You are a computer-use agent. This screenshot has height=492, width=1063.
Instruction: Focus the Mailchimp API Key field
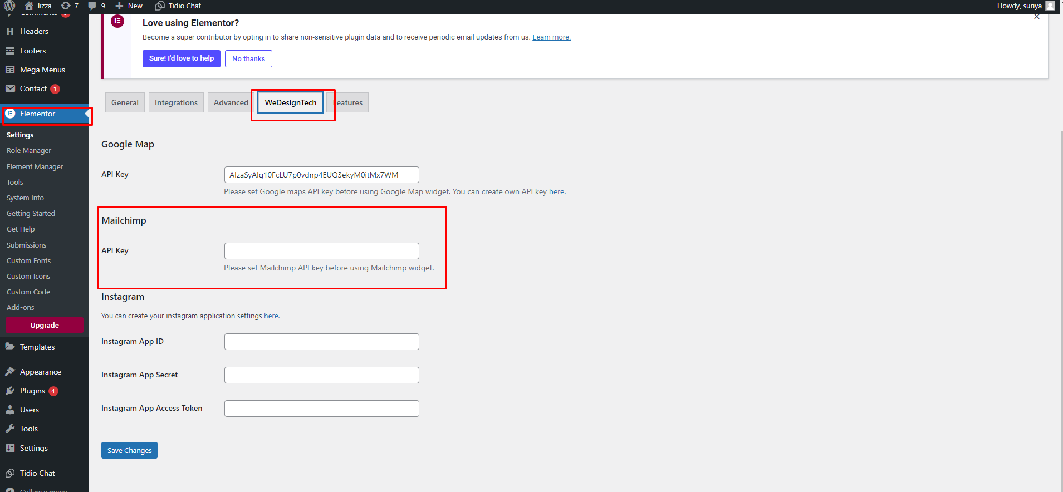click(322, 251)
